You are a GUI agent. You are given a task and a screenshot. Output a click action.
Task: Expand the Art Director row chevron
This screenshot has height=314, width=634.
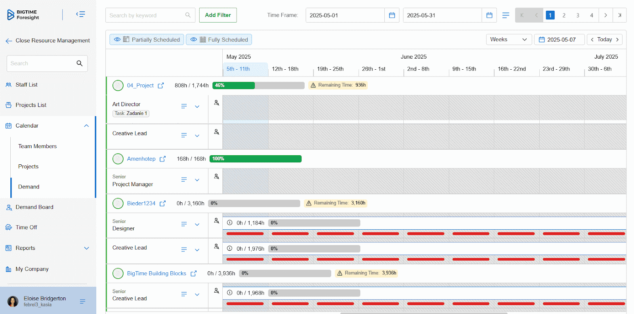pyautogui.click(x=197, y=107)
